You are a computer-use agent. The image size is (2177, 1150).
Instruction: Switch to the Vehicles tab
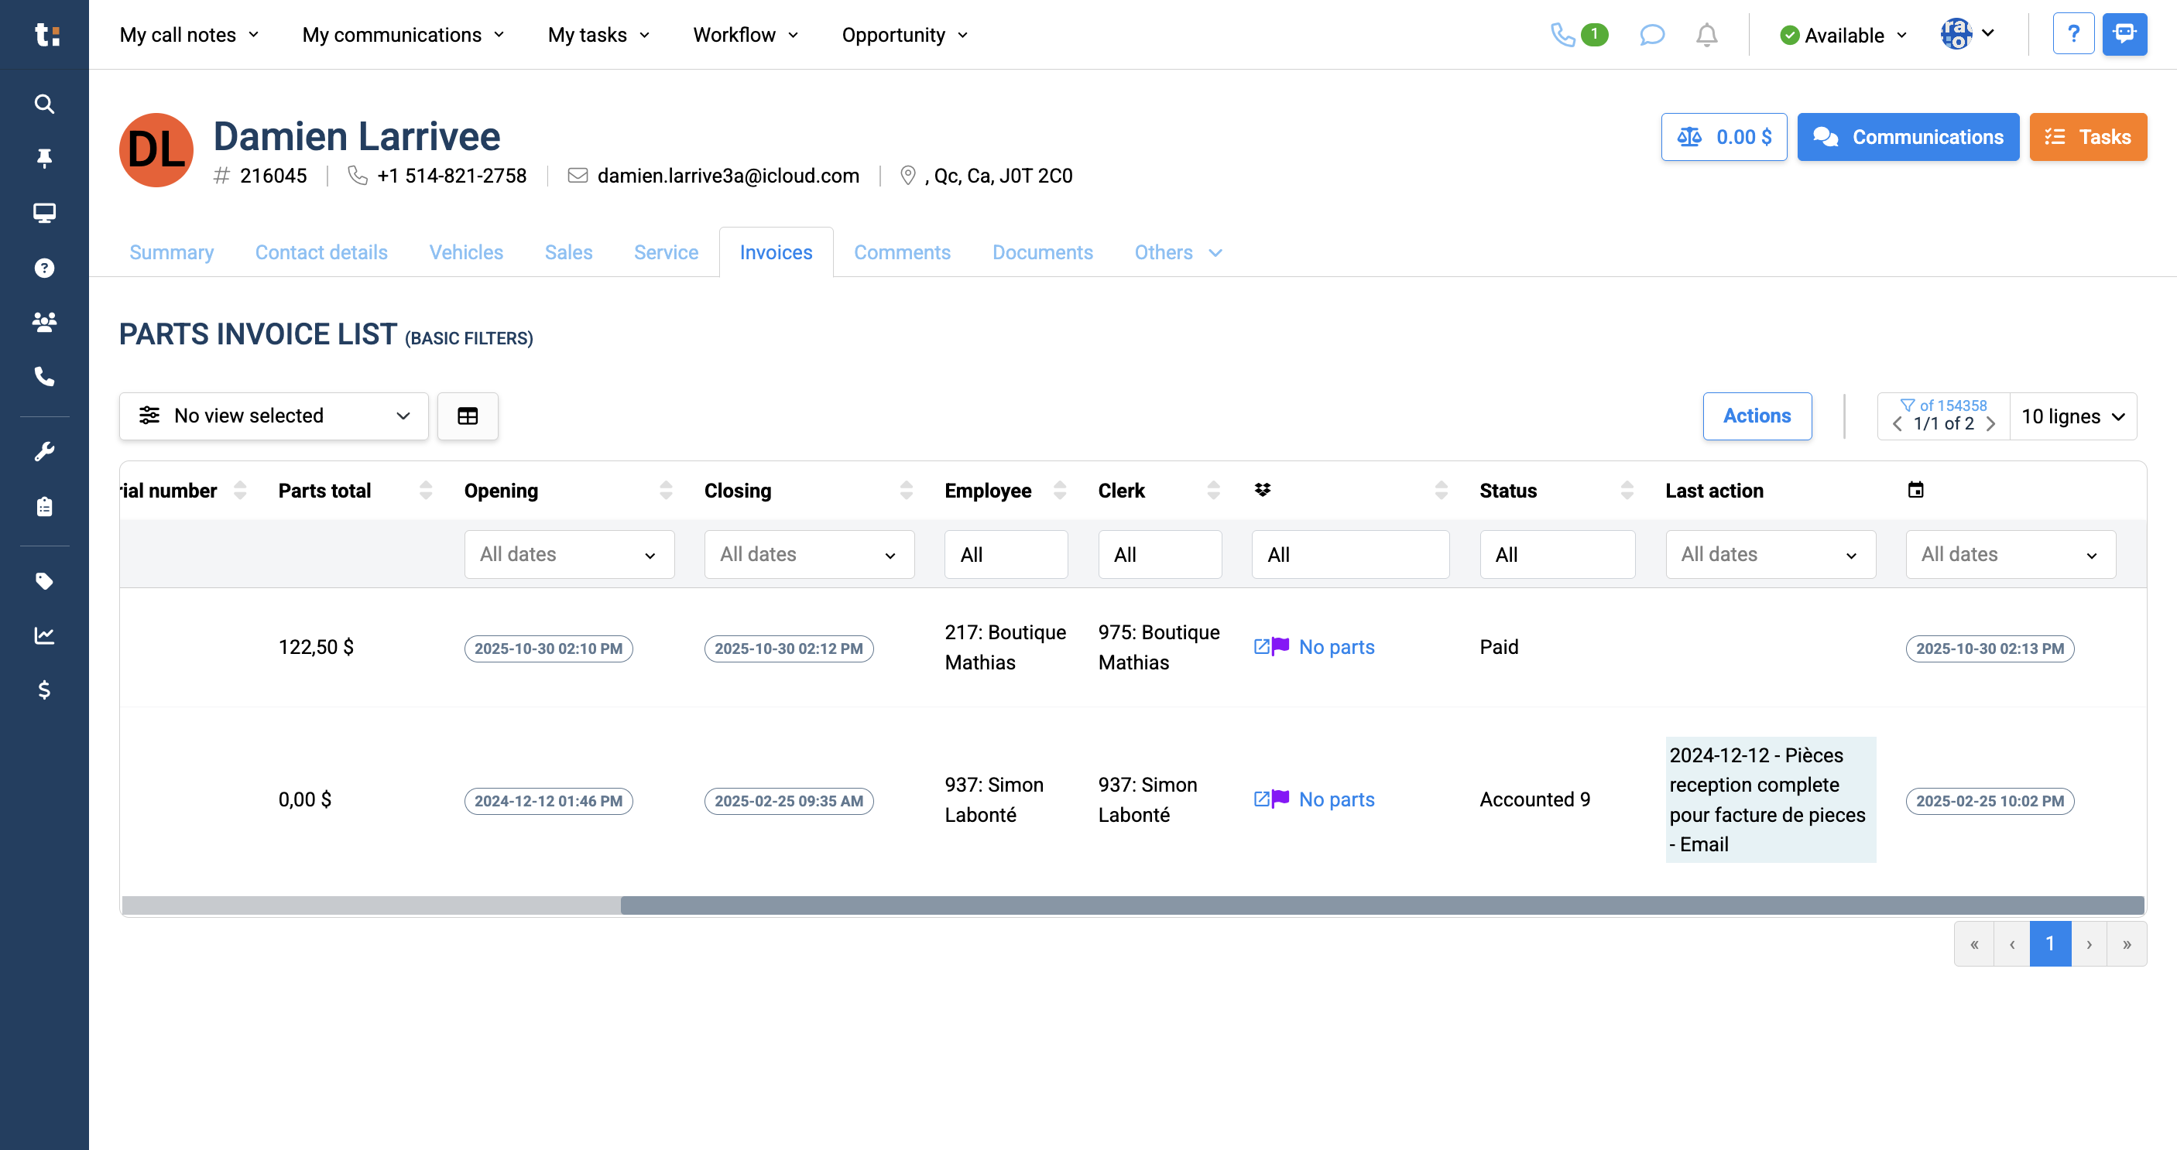tap(465, 252)
